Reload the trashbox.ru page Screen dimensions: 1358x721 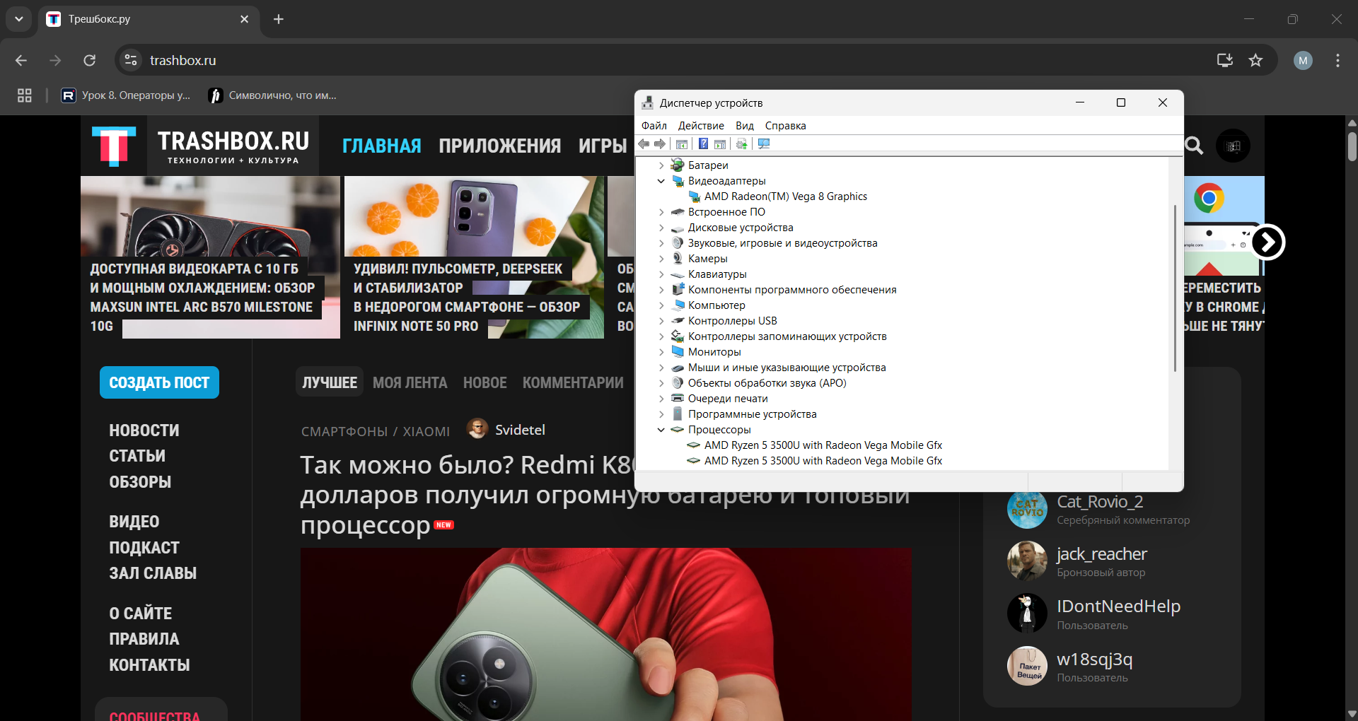[x=90, y=60]
